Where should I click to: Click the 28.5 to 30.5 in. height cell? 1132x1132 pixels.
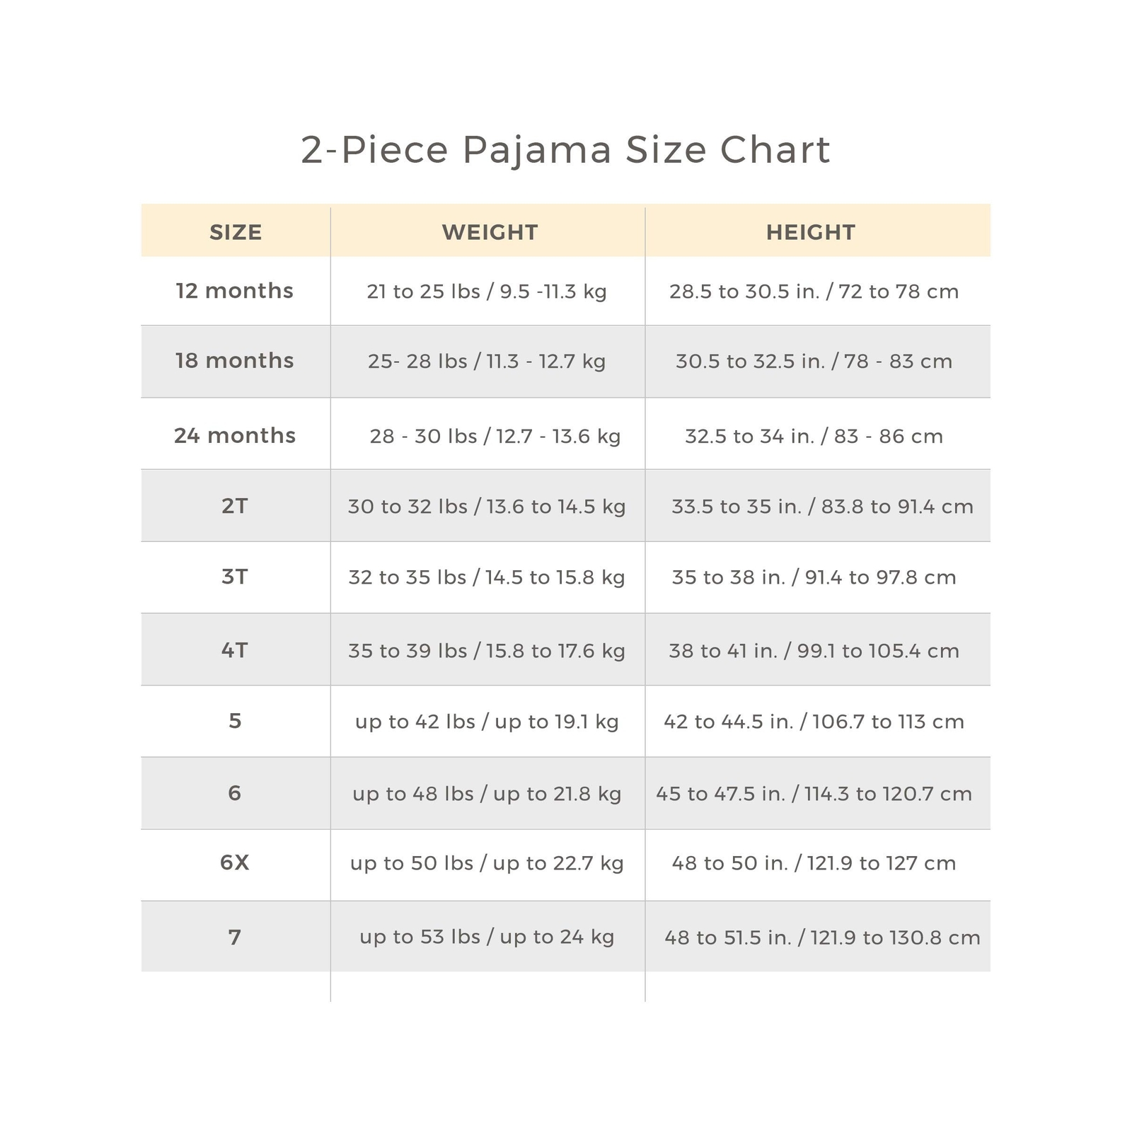814,291
